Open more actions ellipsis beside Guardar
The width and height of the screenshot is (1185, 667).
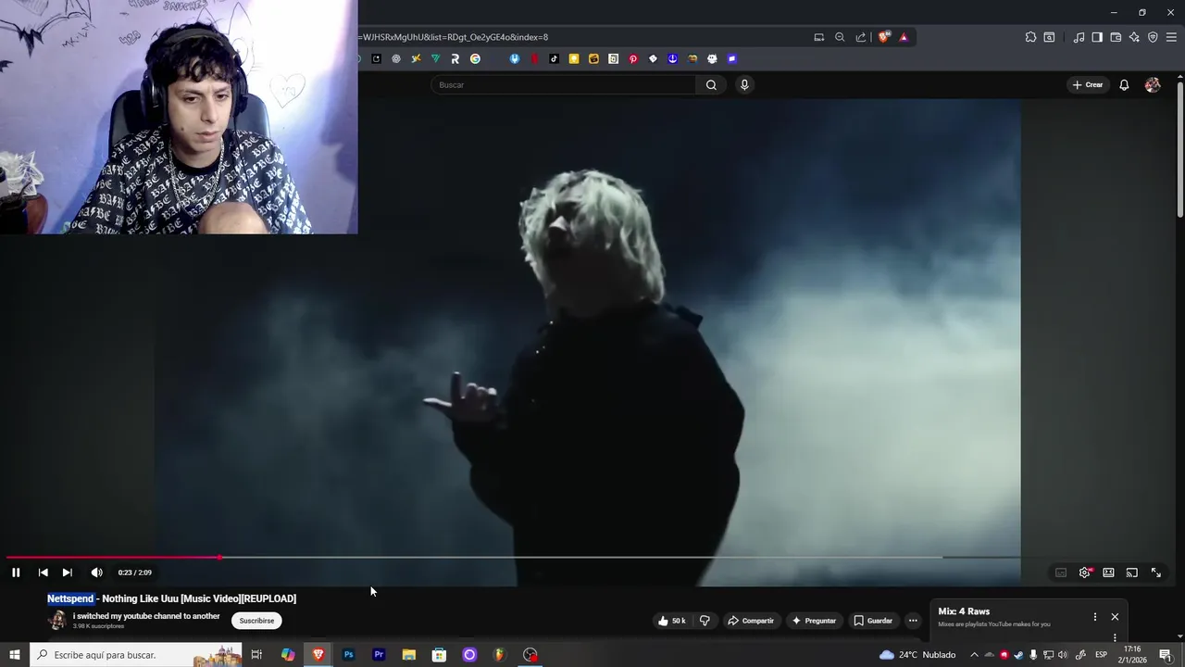pos(913,621)
